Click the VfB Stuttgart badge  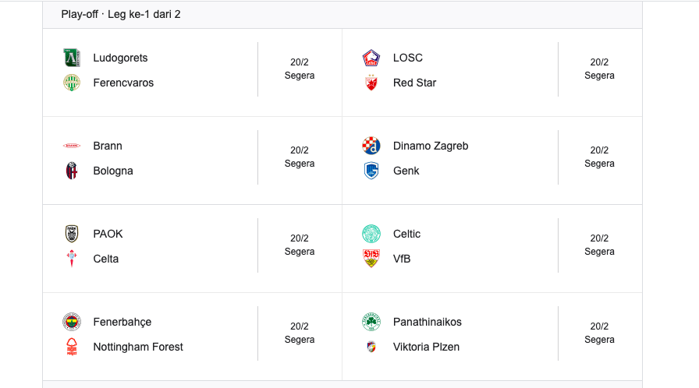click(x=371, y=259)
